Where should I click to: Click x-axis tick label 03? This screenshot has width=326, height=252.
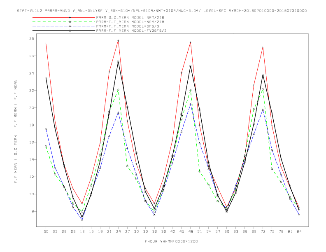click(55, 231)
